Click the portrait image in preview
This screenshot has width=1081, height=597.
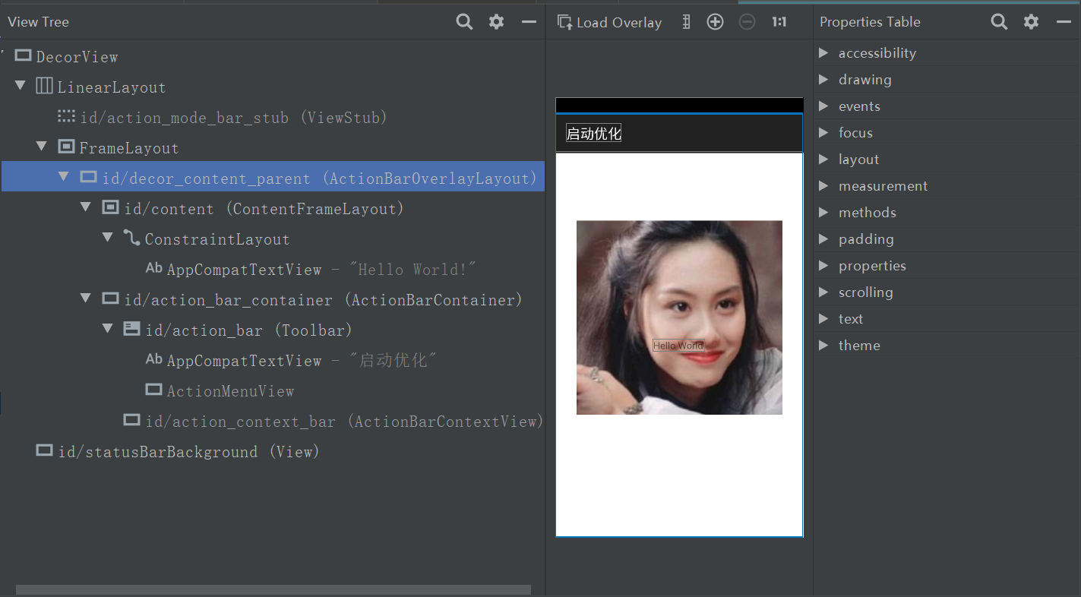point(679,317)
